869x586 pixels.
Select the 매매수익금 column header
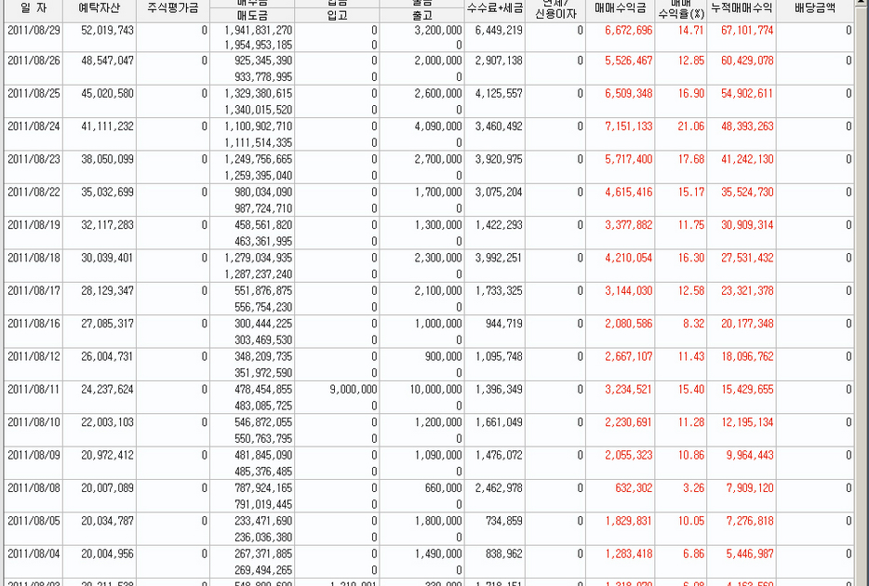[620, 8]
